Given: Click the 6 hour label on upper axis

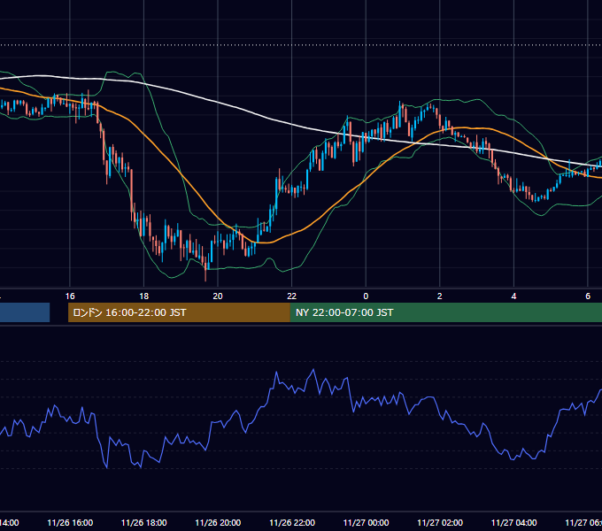Looking at the screenshot, I should (x=588, y=296).
